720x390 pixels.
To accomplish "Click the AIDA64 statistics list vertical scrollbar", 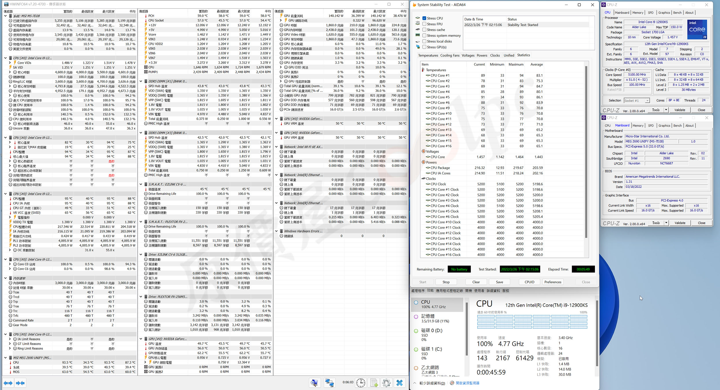I will coord(586,152).
